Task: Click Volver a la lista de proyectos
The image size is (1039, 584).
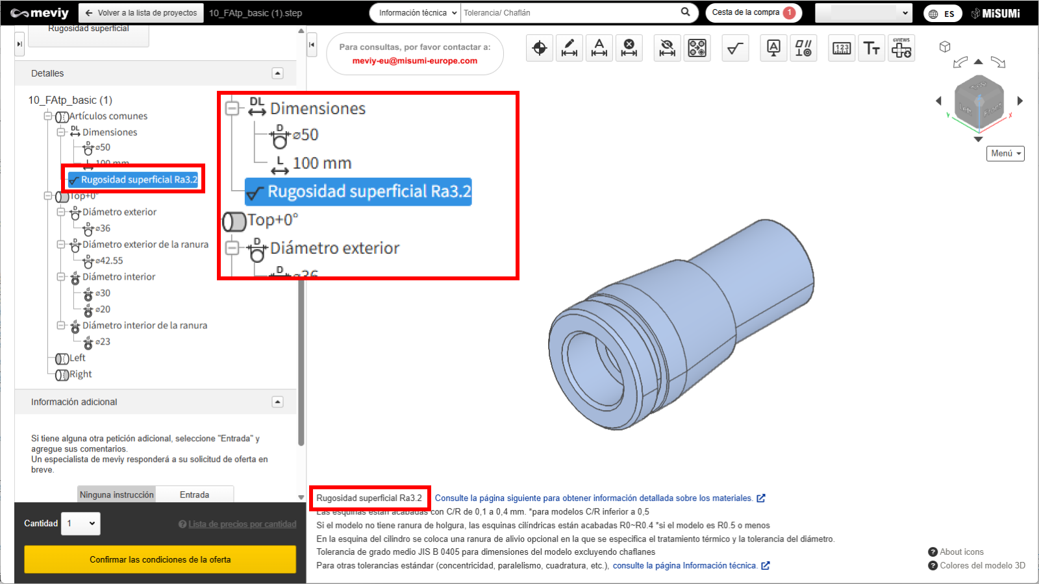Action: coord(141,13)
